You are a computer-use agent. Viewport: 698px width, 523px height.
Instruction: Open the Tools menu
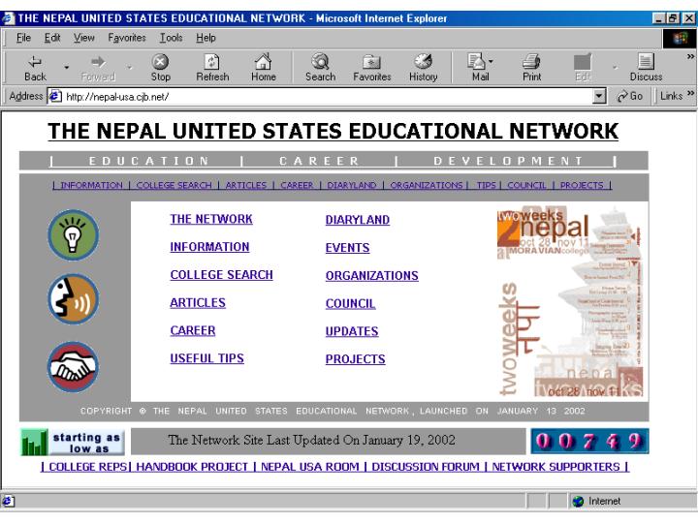point(171,39)
